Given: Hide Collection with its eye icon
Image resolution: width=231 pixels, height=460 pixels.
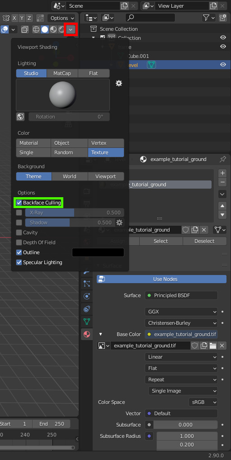Looking at the screenshot, I should [x=223, y=38].
